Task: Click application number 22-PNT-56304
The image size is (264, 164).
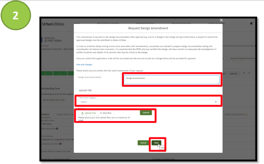Action: click(53, 41)
